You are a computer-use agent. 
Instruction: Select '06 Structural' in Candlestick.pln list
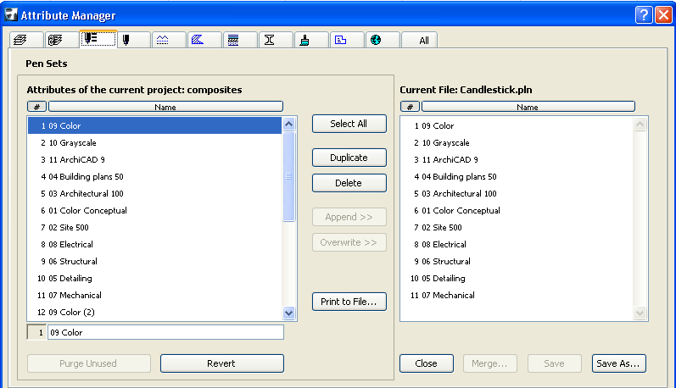tap(517, 262)
